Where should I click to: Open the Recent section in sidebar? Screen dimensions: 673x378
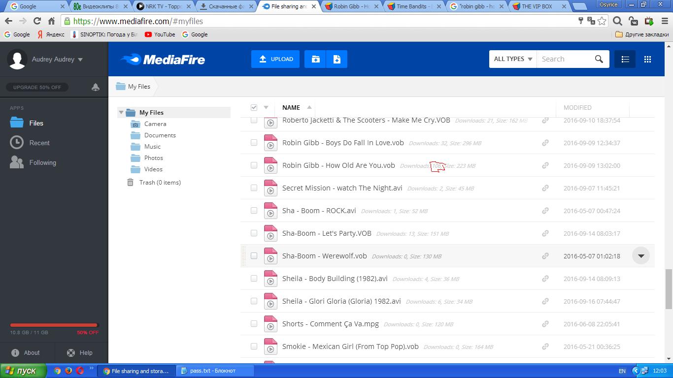pyautogui.click(x=39, y=143)
